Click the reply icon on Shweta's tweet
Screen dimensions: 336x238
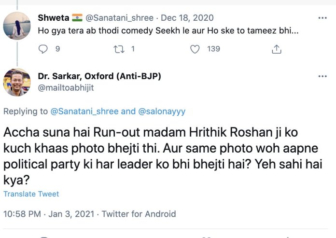point(43,49)
